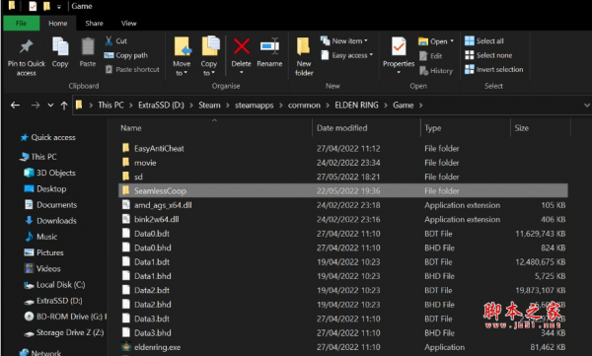
Task: Open Videos in the sidebar
Action: click(41, 268)
